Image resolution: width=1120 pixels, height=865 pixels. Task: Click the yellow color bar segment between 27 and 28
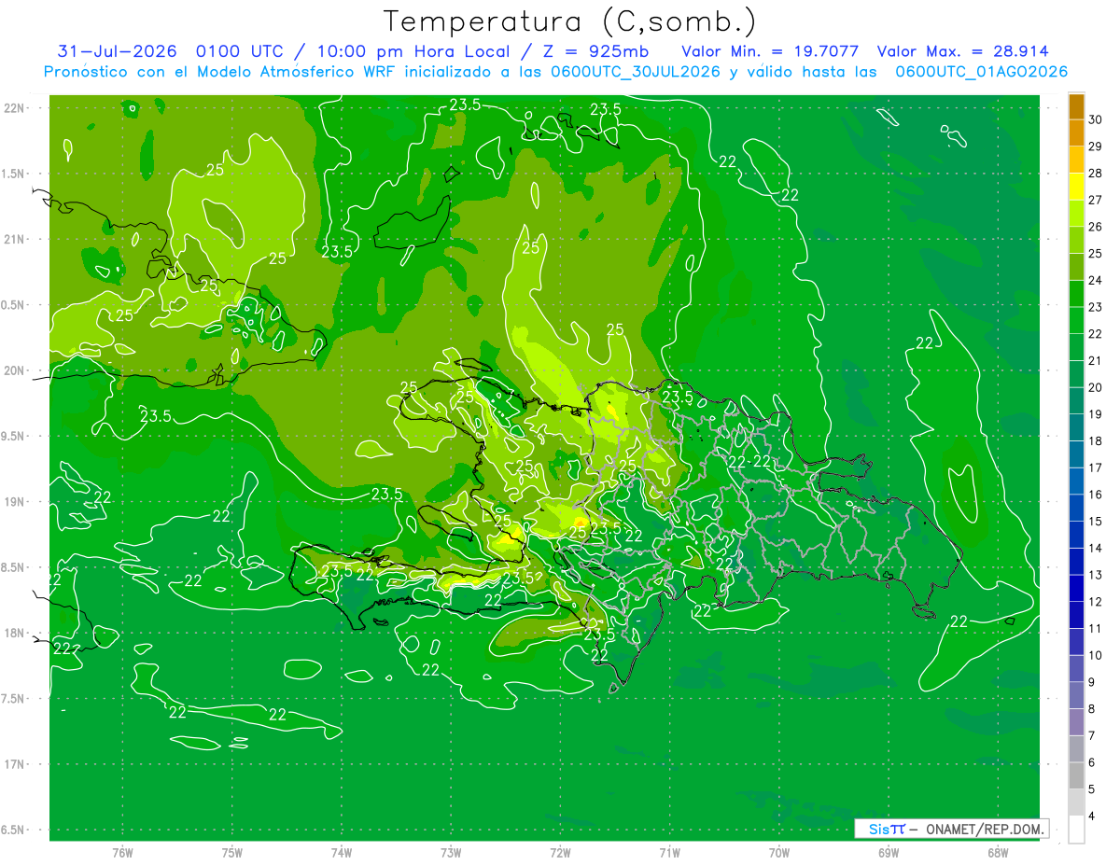(x=1076, y=187)
